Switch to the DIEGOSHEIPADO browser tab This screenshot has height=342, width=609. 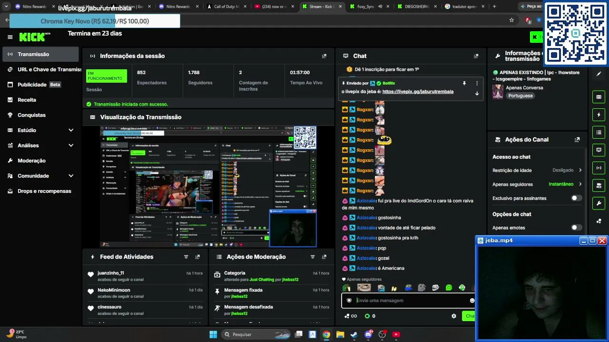click(x=416, y=7)
